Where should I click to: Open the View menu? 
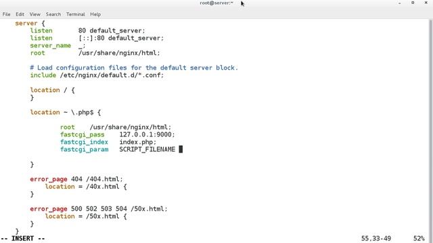pyautogui.click(x=35, y=14)
